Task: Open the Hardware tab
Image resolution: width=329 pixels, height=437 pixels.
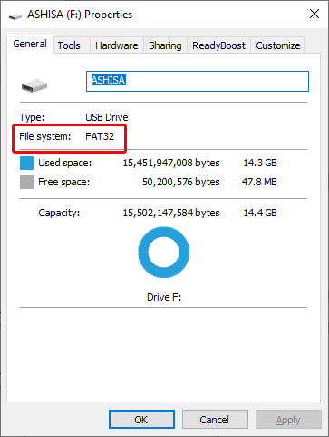Action: [x=117, y=45]
